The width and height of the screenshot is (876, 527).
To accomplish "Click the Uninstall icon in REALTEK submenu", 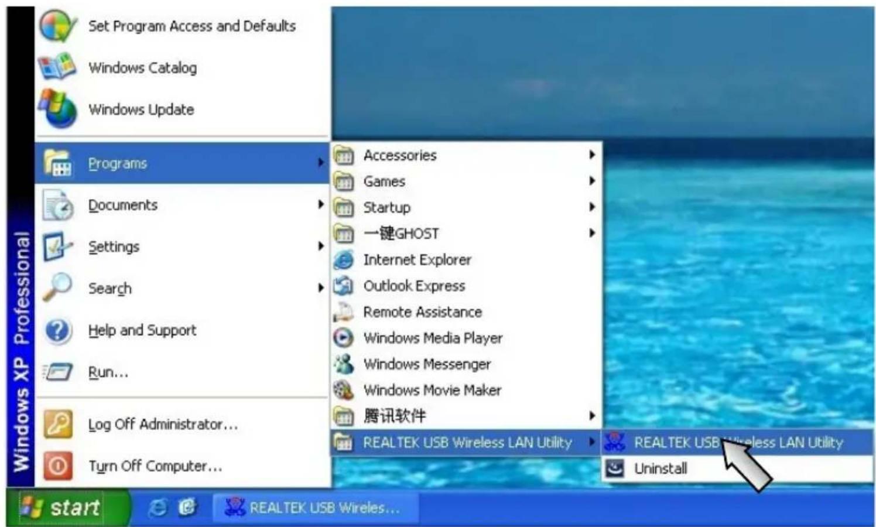I will click(x=614, y=468).
